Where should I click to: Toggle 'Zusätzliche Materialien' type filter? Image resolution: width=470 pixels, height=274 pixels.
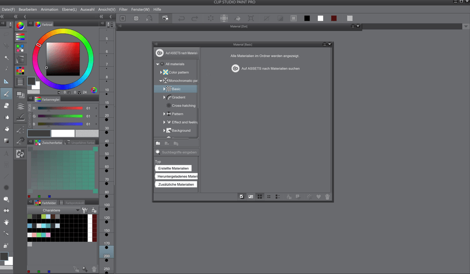tap(176, 185)
